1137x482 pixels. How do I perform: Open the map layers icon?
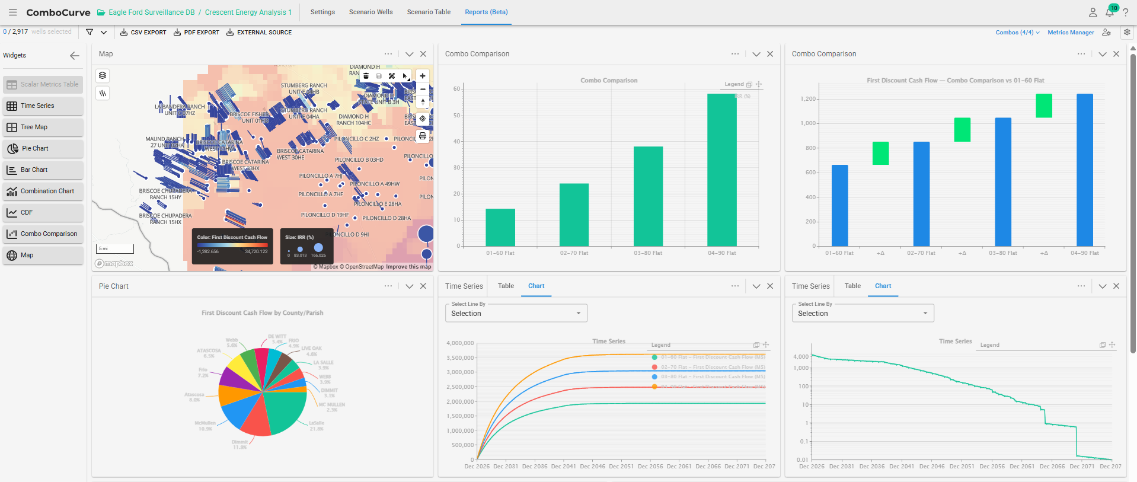click(103, 75)
